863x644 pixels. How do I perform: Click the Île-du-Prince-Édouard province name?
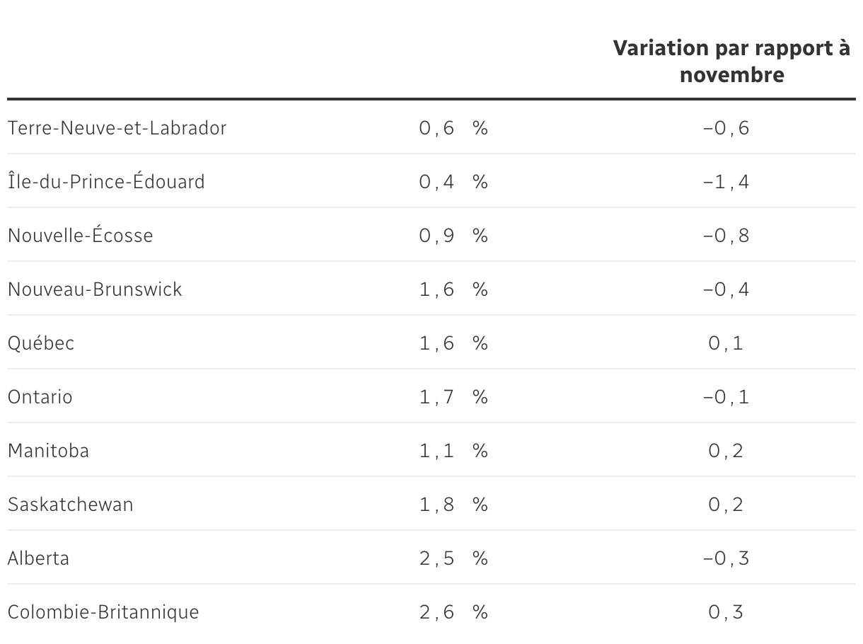tap(106, 182)
